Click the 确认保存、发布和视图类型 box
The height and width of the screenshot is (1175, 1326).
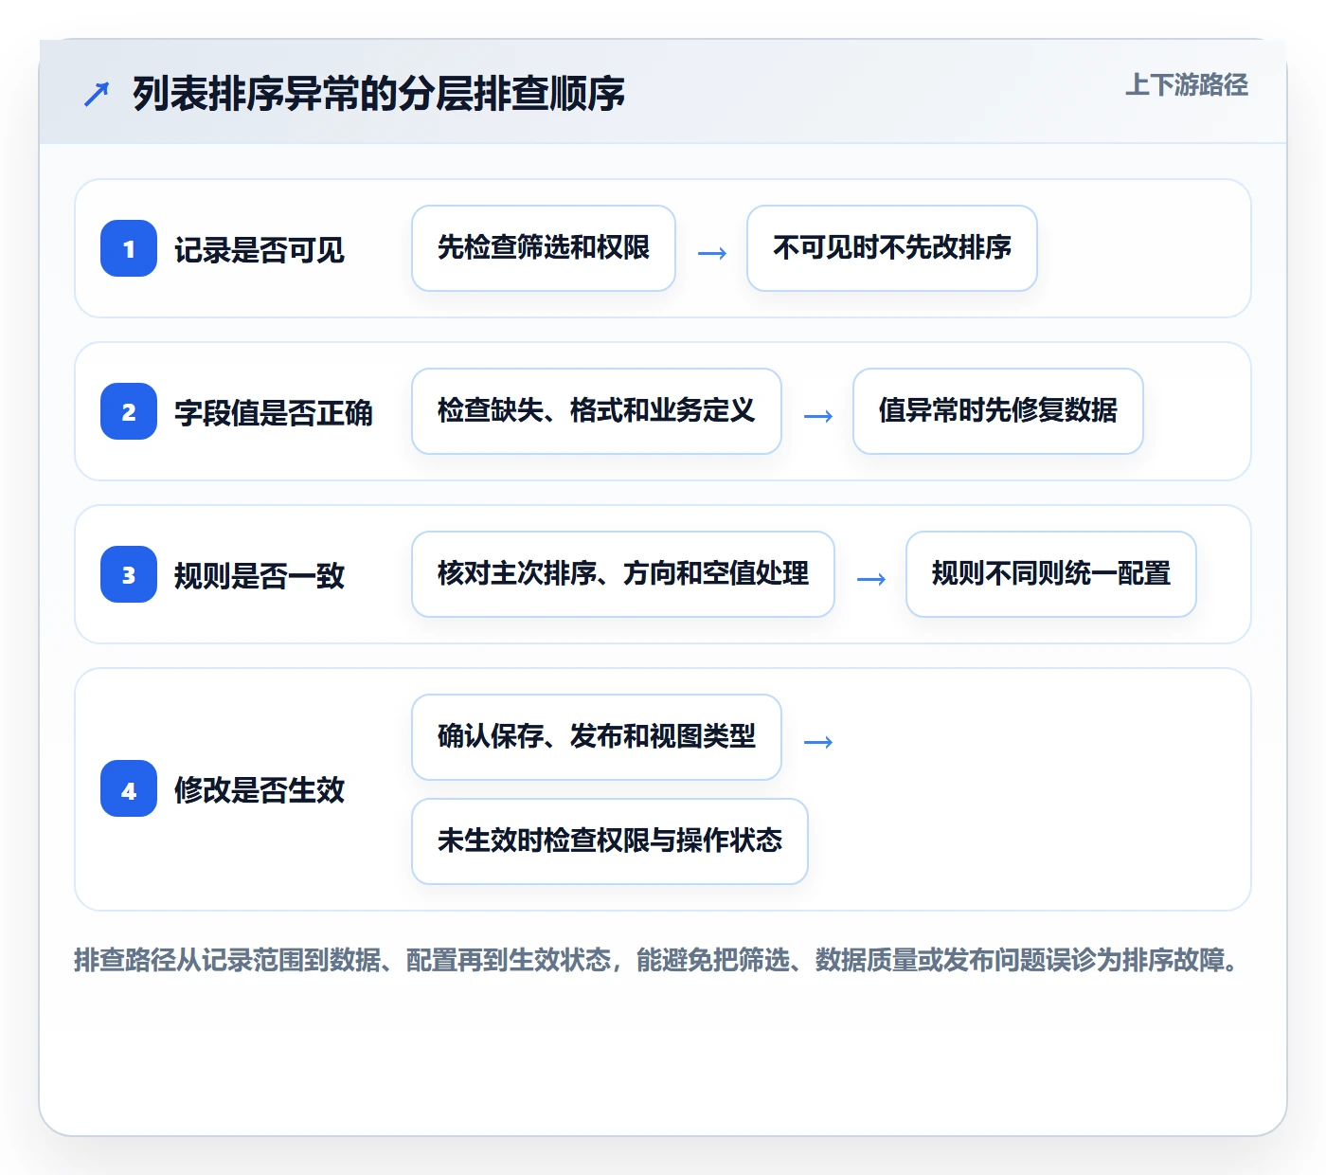(x=597, y=737)
